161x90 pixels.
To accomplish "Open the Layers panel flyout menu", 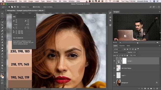I will coord(159,45).
